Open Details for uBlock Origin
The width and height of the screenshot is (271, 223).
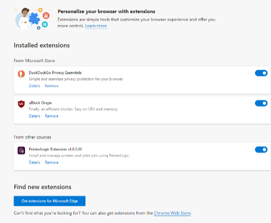[x=34, y=116]
